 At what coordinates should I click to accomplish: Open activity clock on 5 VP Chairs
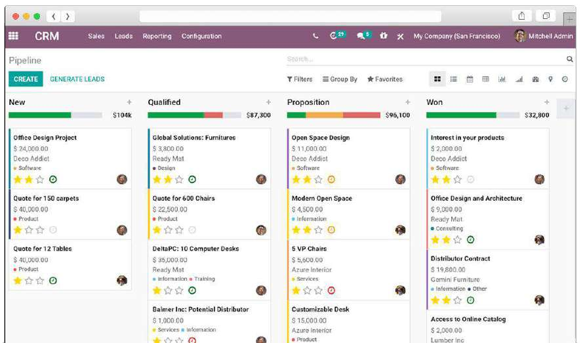click(331, 291)
